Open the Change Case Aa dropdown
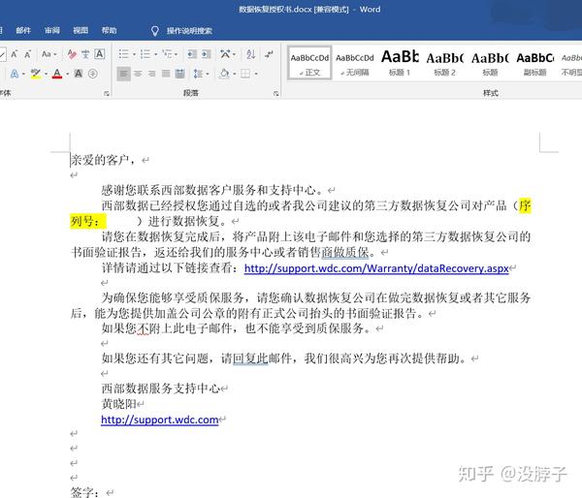Image resolution: width=582 pixels, height=498 pixels. point(49,54)
